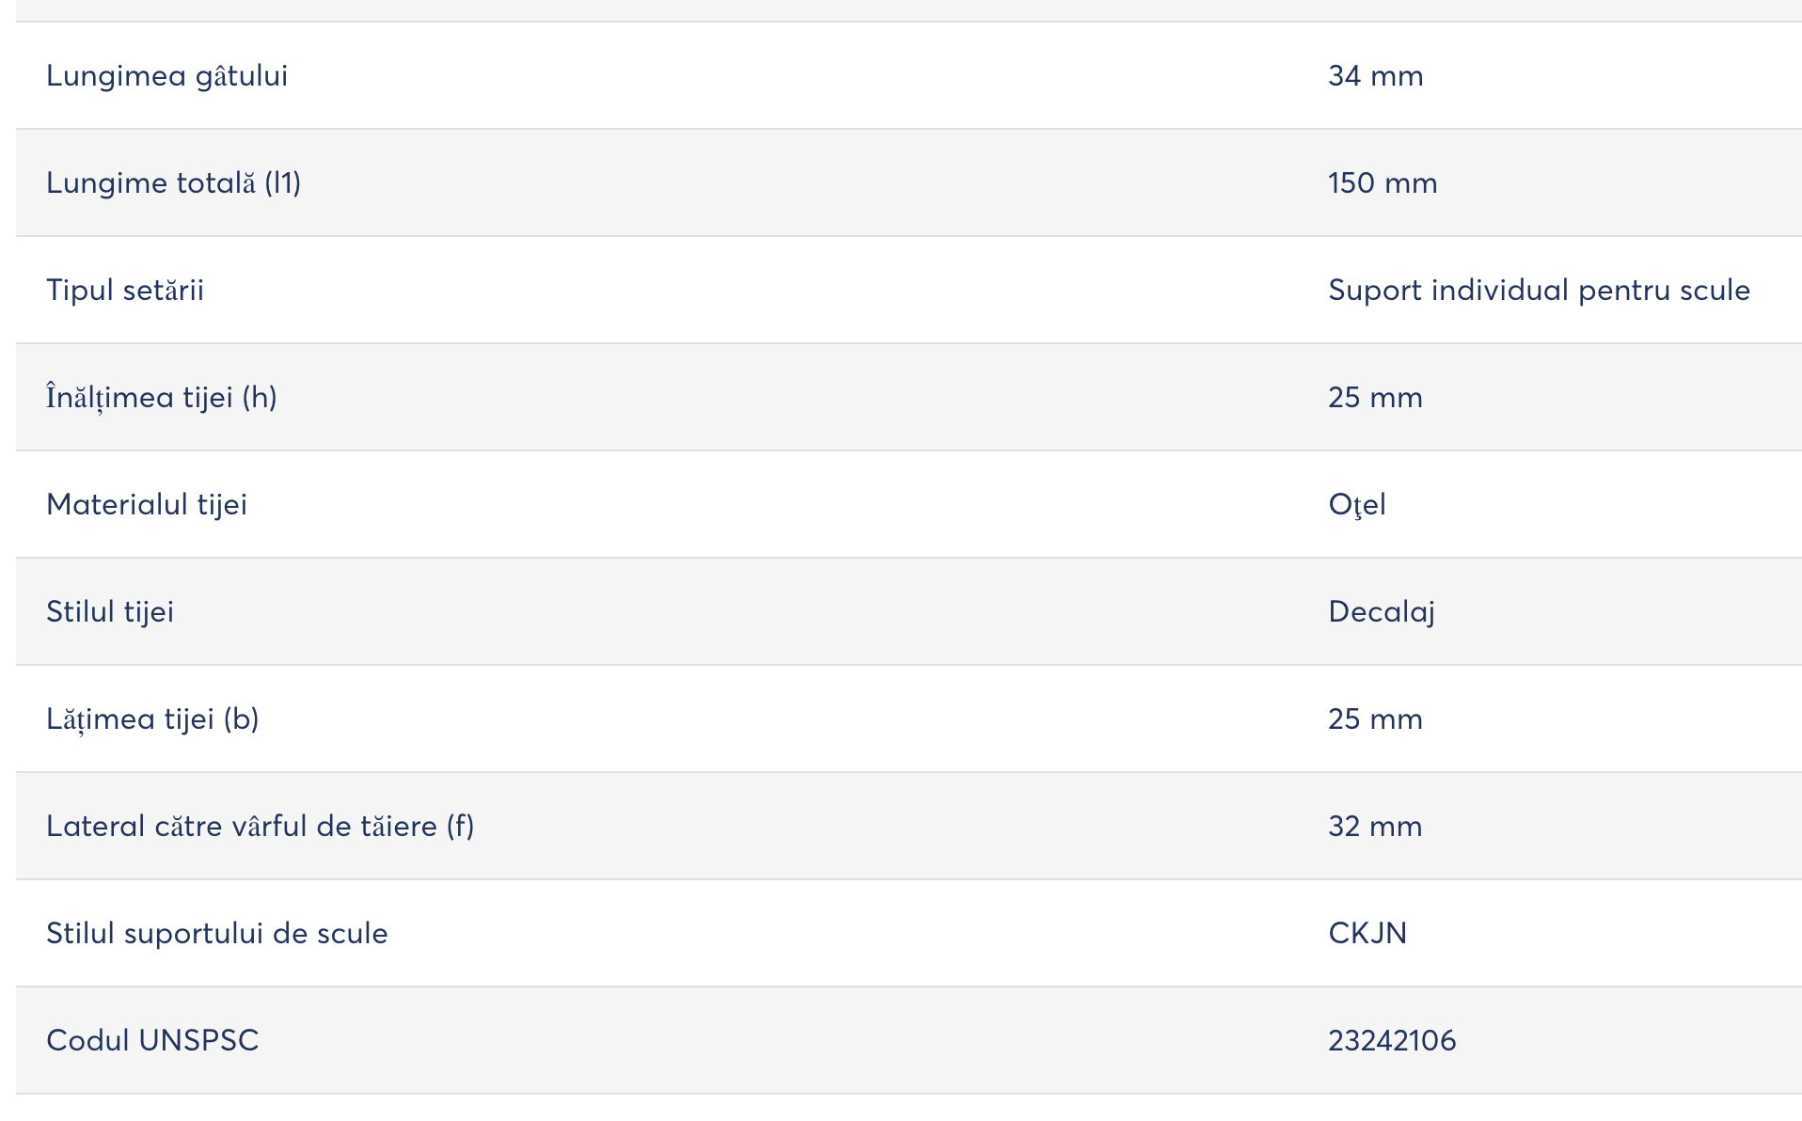Screen dimensions: 1802x1121
Task: Click the 'Stilul suportului de scule' label
Action: click(x=217, y=933)
